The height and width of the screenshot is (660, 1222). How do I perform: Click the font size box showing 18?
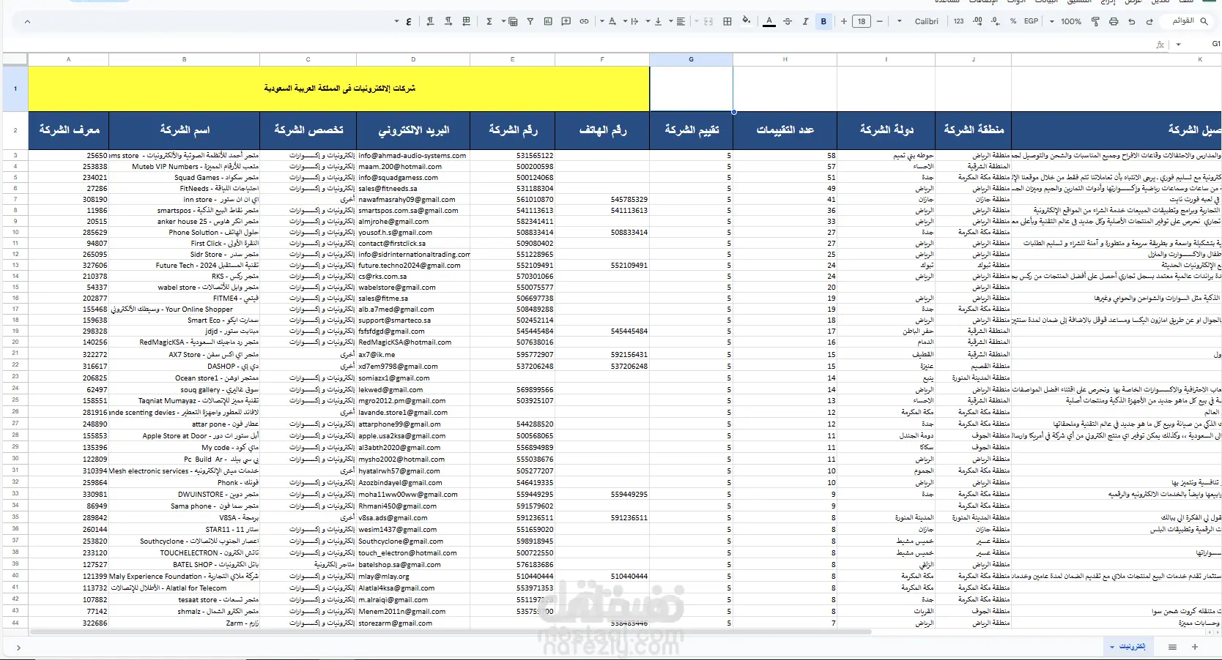(862, 21)
